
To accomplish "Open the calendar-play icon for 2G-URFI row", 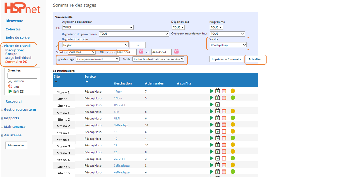I will 218,158.
